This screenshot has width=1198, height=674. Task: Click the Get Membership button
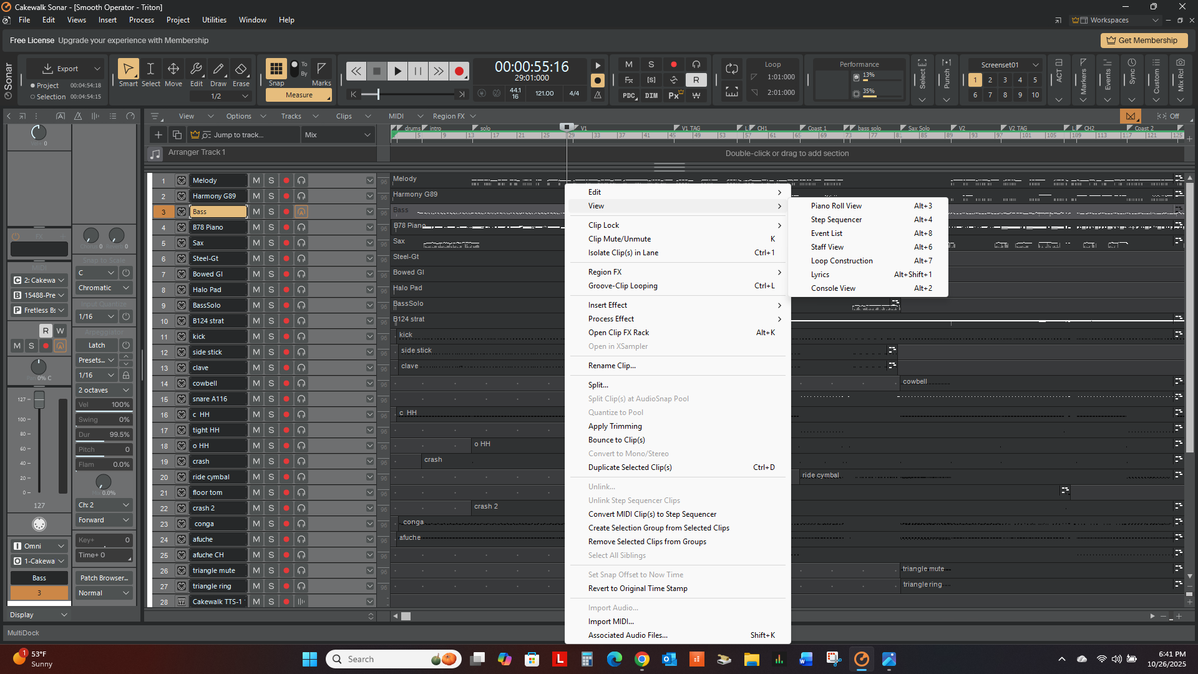click(x=1143, y=41)
